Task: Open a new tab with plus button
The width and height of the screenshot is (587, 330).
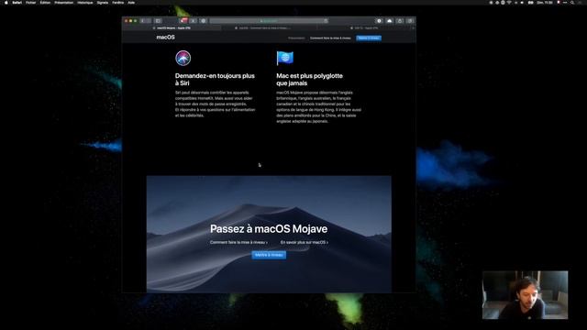Action: coord(414,28)
